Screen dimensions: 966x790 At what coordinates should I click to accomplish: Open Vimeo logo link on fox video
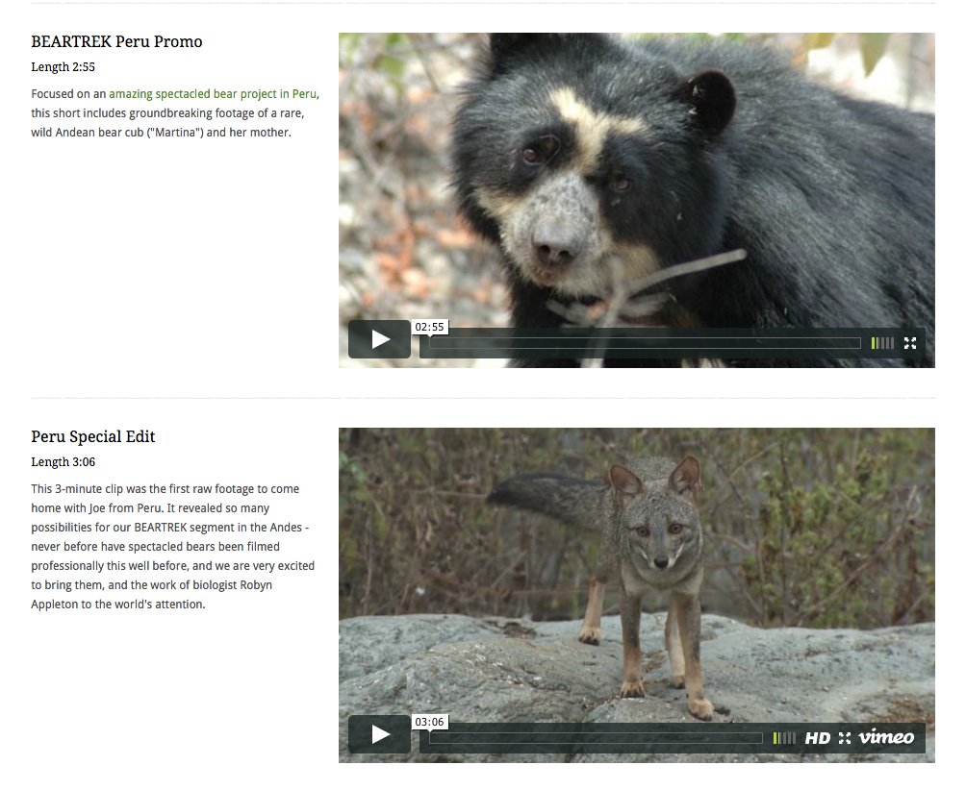[886, 736]
